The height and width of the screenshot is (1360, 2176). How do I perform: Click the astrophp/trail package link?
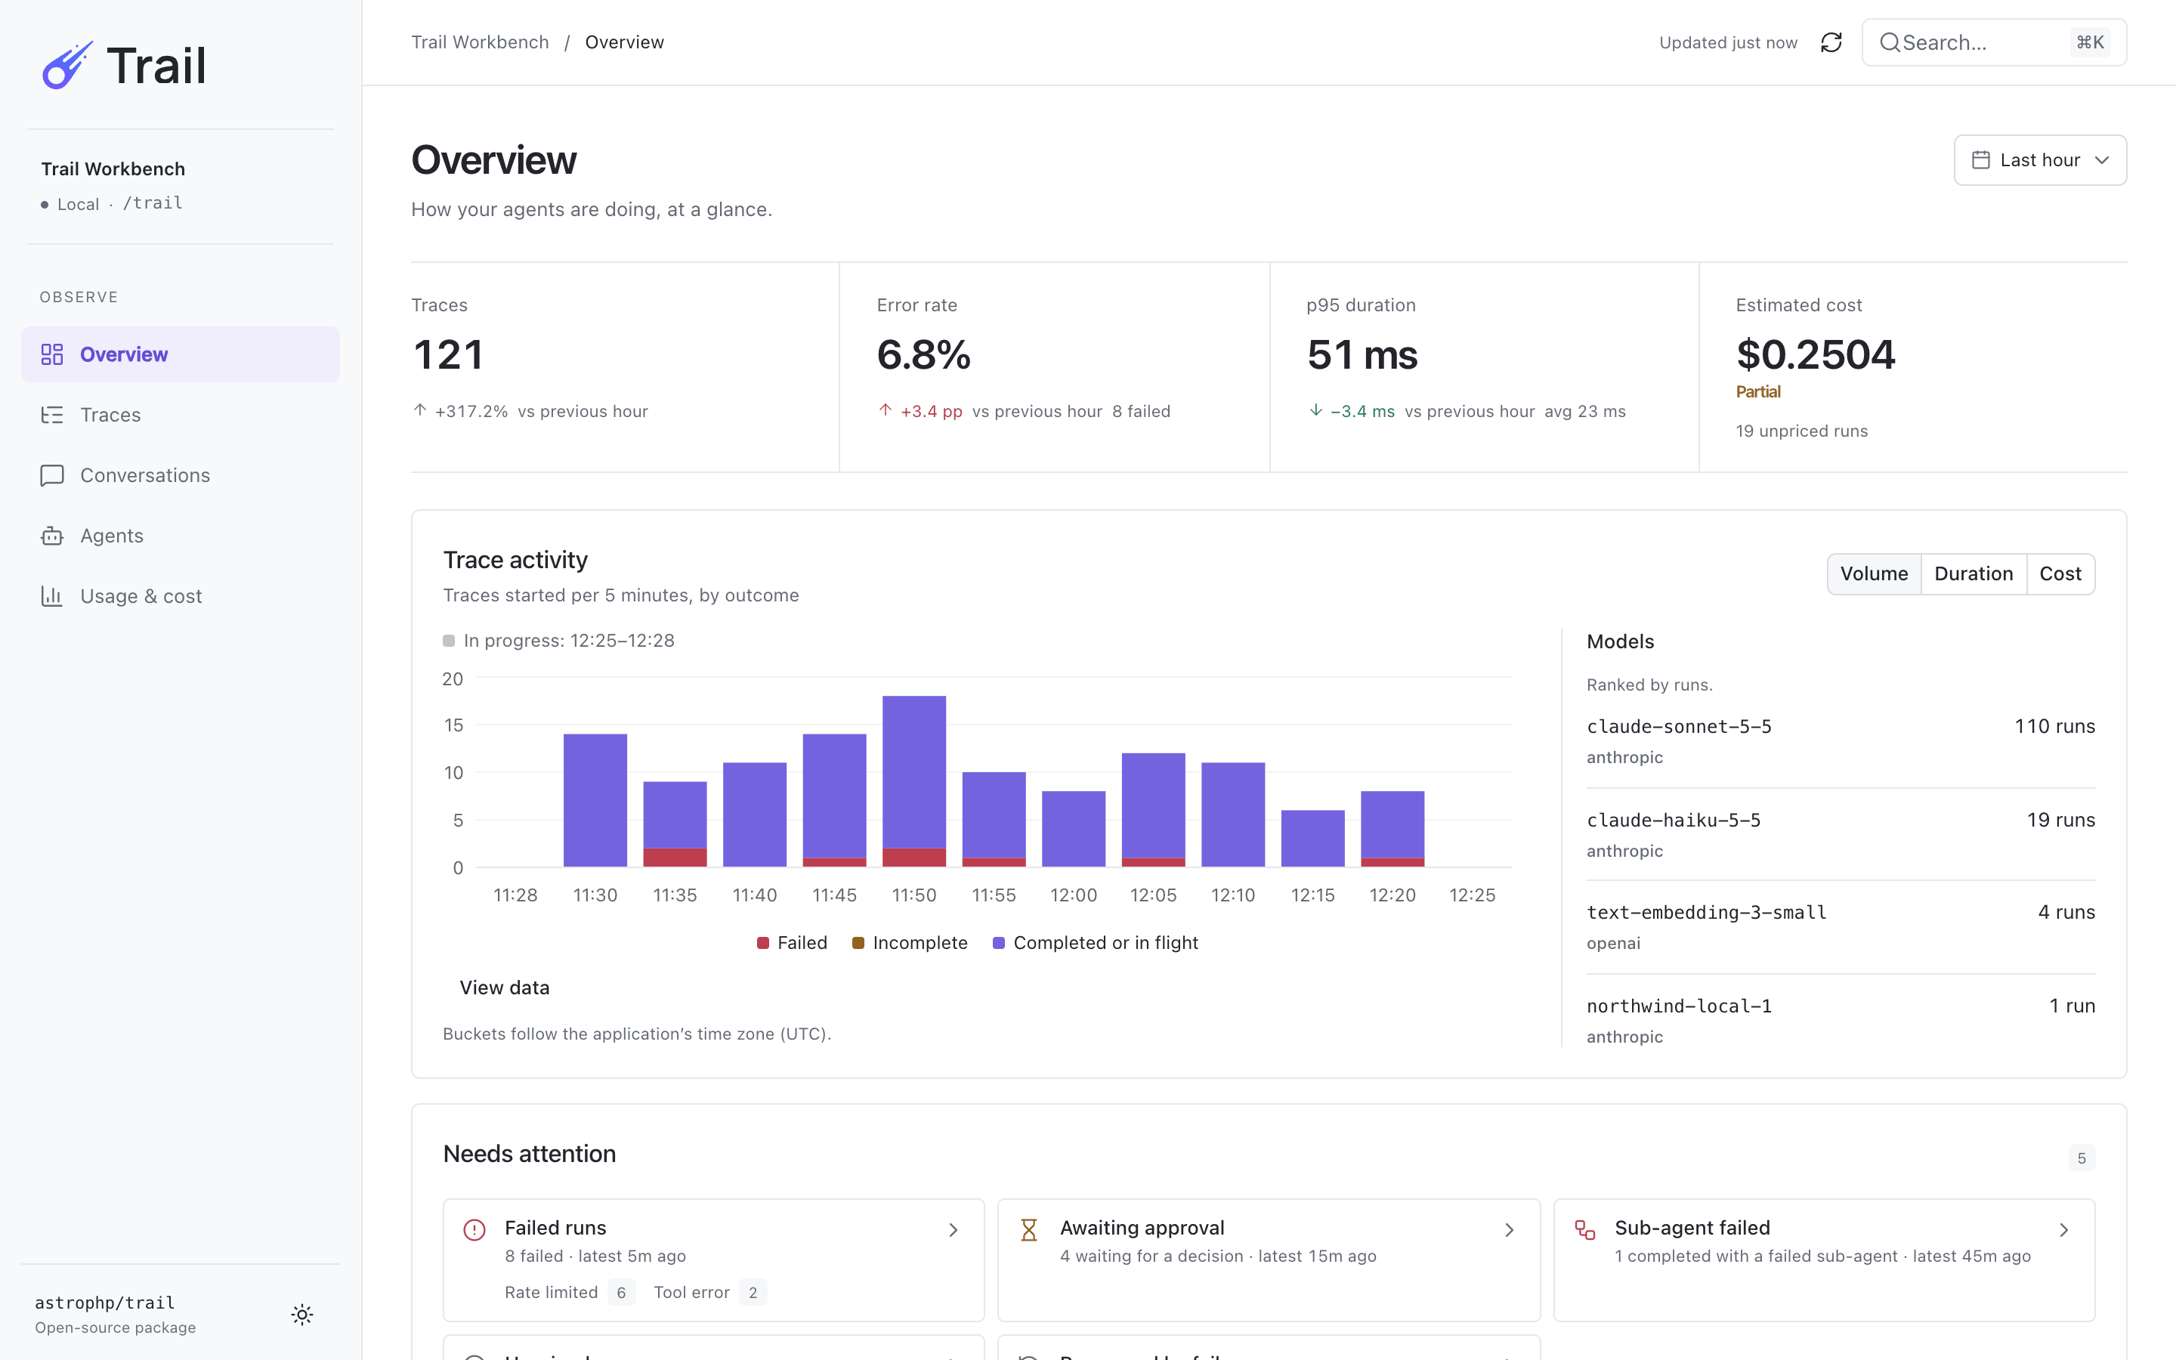(x=104, y=1303)
